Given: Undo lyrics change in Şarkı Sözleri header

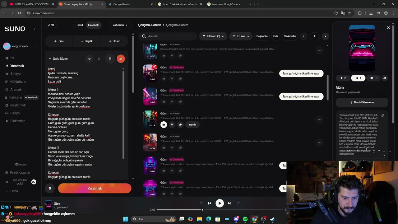Looking at the screenshot, I should pyautogui.click(x=89, y=58).
